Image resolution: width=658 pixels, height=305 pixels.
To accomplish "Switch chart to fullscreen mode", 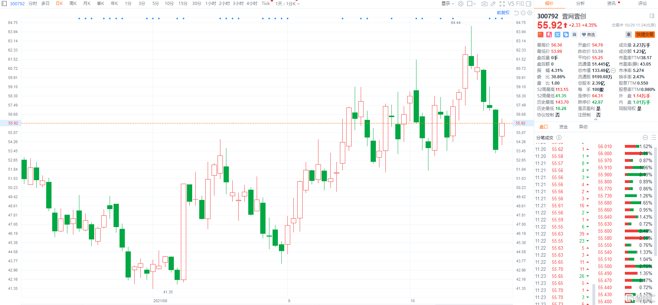I will [502, 4].
